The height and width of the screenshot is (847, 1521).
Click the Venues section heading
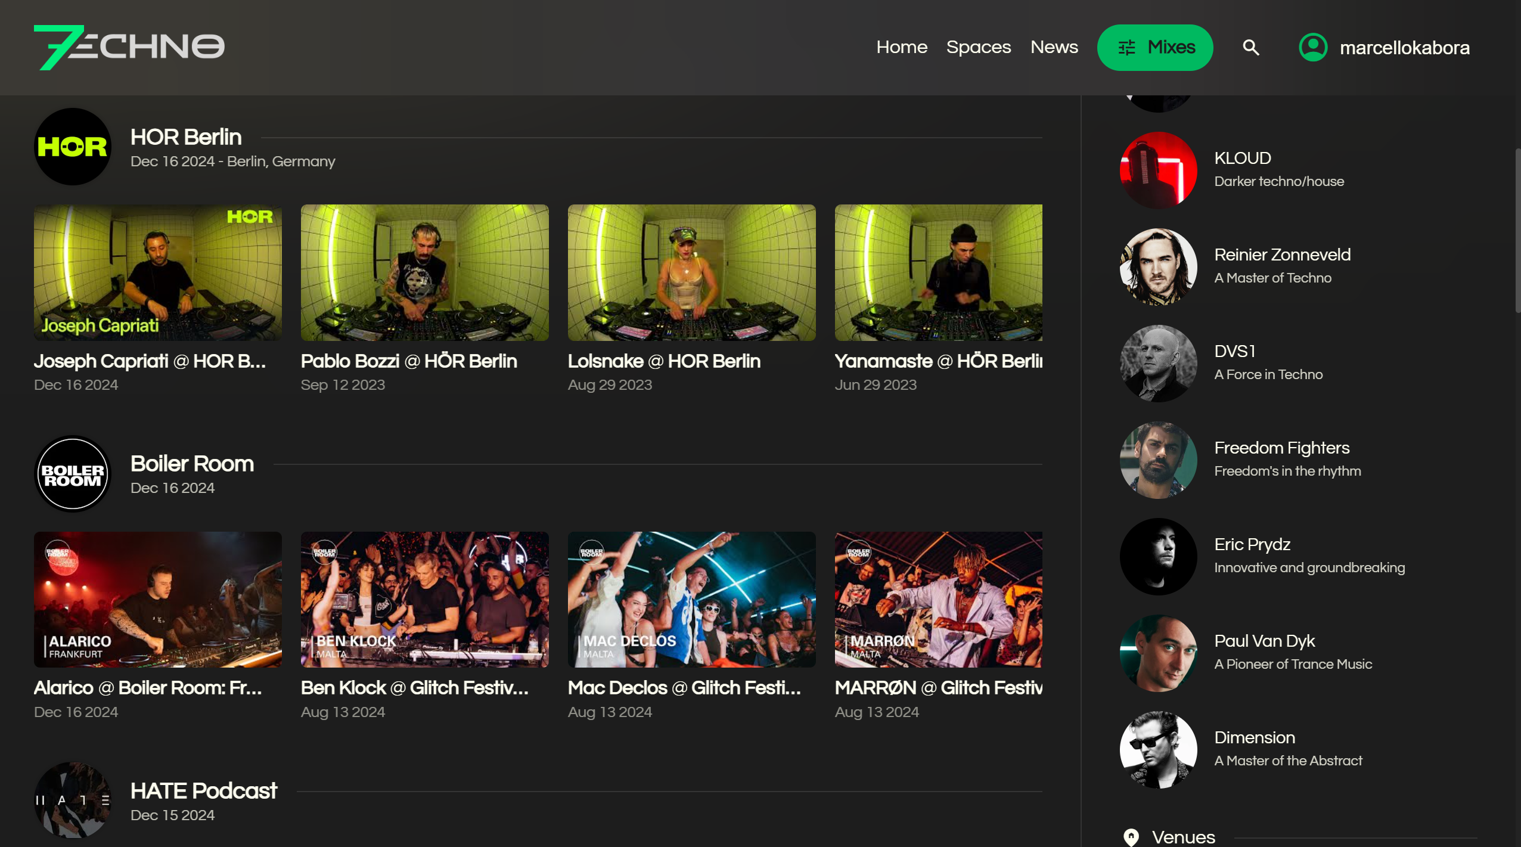click(1183, 837)
